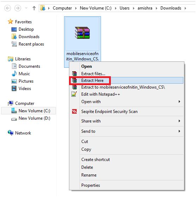Expand the chevron after amishra in breadcrumb
The width and height of the screenshot is (196, 197).
click(157, 8)
